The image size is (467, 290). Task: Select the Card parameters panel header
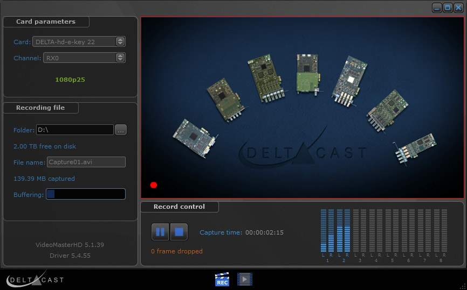click(x=46, y=22)
